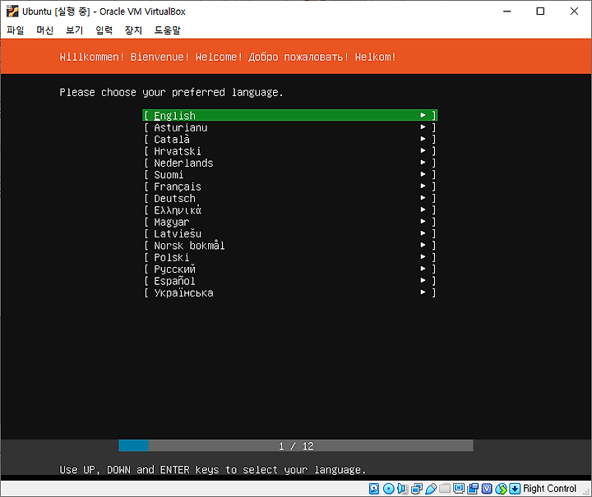Click the Welcome banner text
592x497 pixels.
[228, 57]
